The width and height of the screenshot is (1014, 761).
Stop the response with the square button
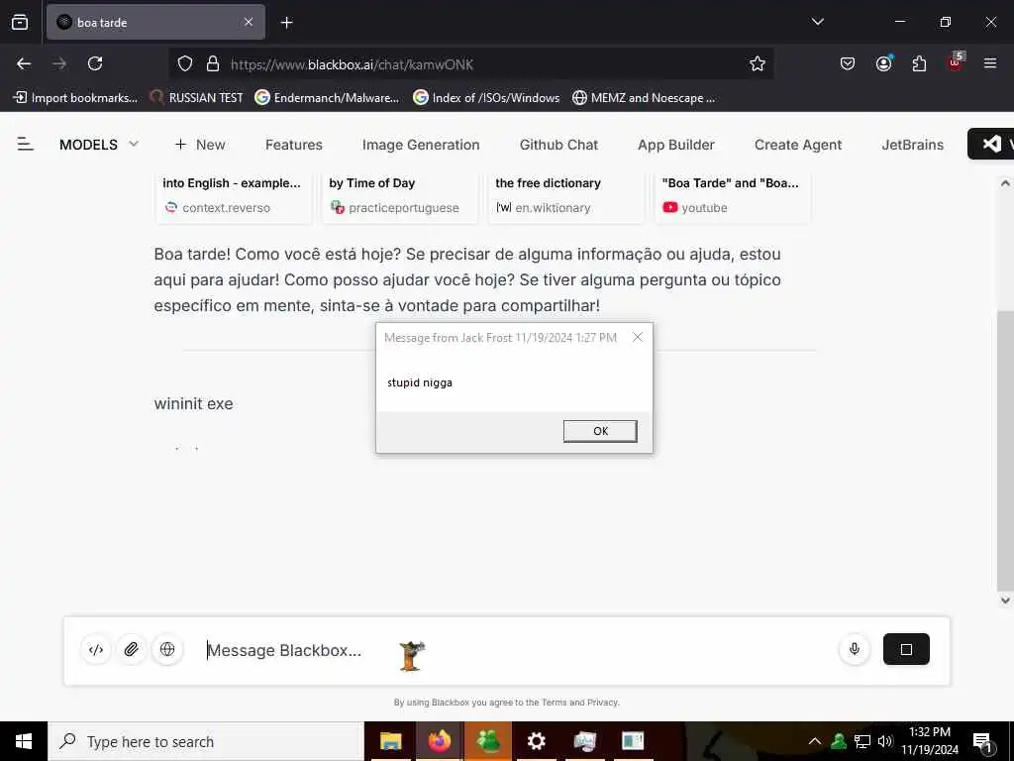click(906, 649)
